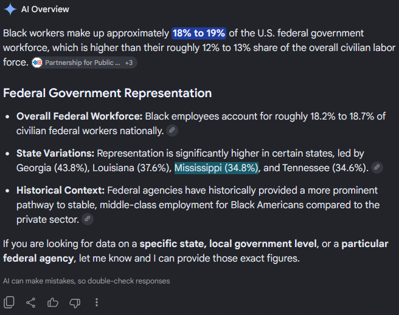Open the three-dot more options menu
399x315 pixels.
pos(97,302)
